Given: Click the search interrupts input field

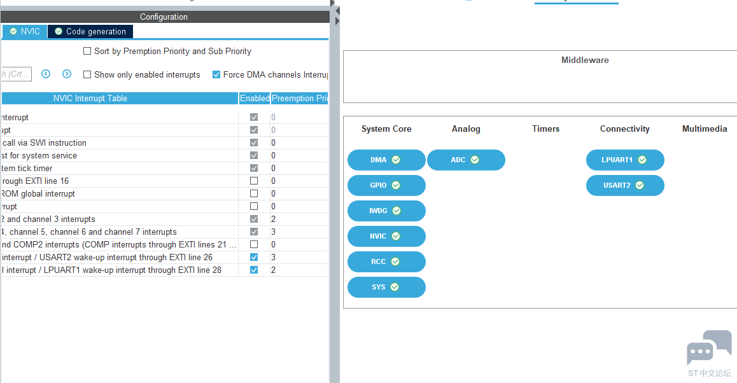Looking at the screenshot, I should [15, 74].
